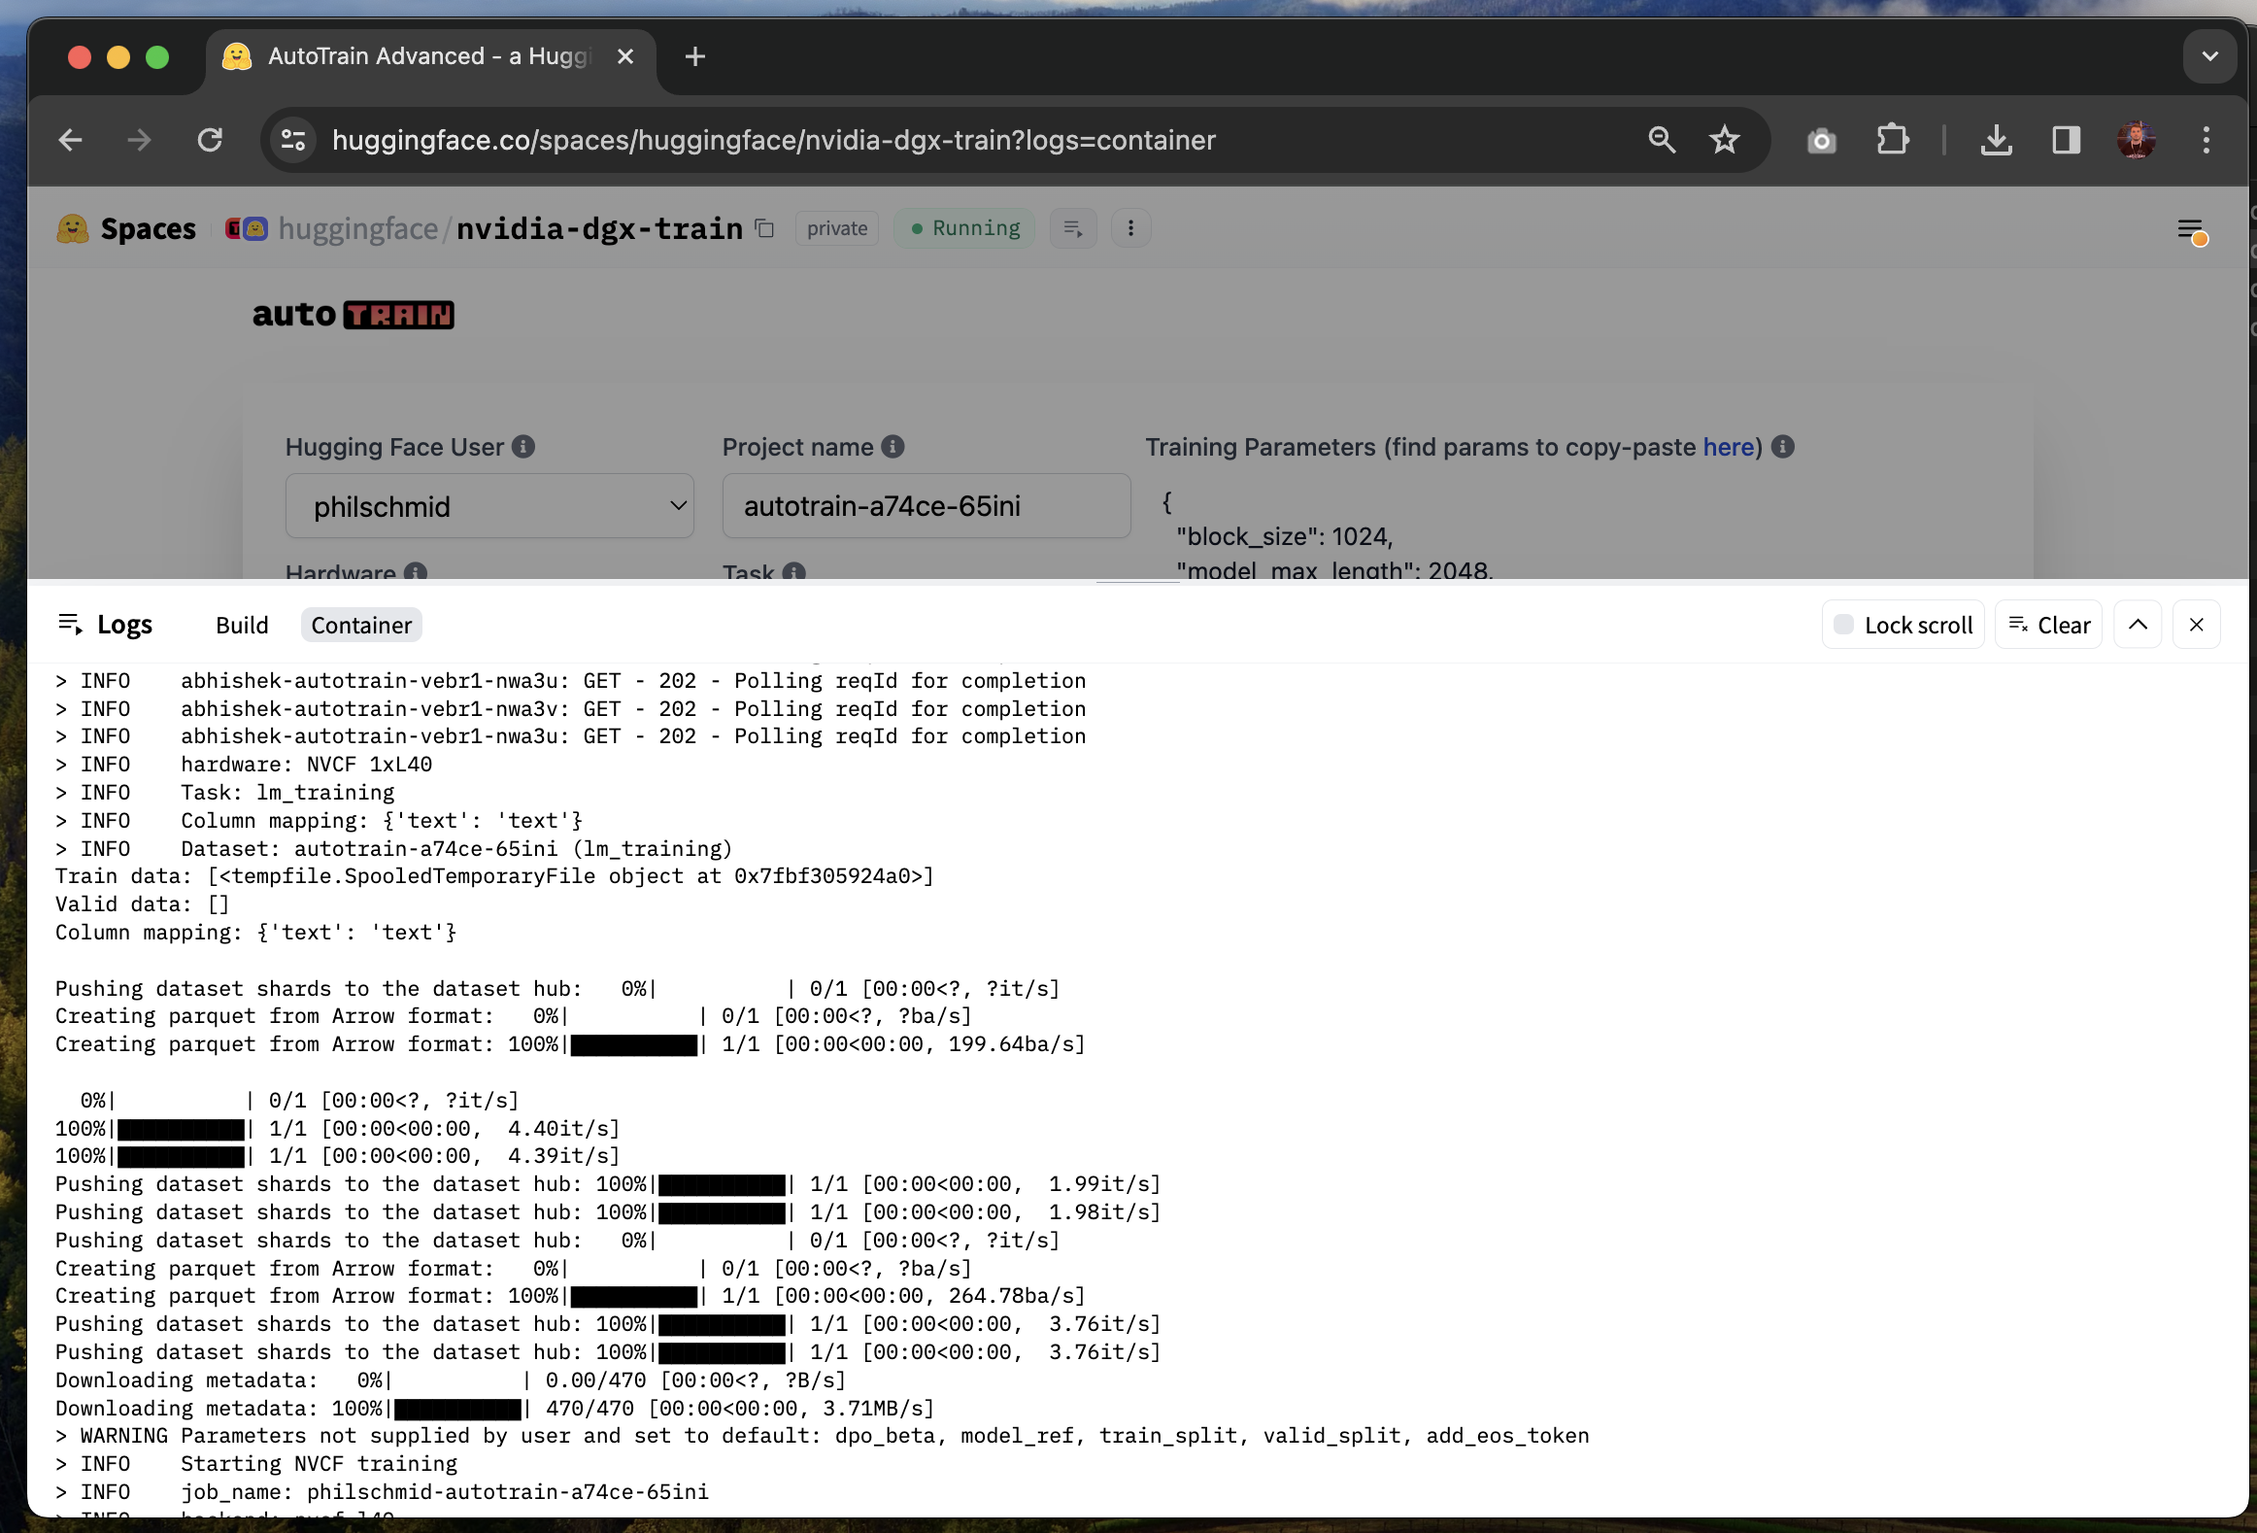Image resolution: width=2257 pixels, height=1533 pixels.
Task: Open logs icon next to Running badge
Action: pos(1073,228)
